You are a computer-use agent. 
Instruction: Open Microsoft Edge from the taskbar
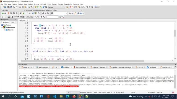(x=67, y=97)
